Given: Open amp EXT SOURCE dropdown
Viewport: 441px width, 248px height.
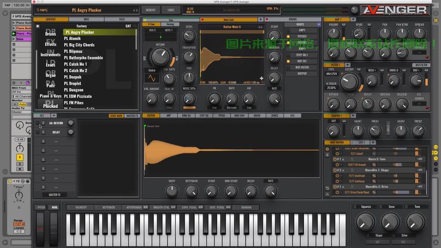Looking at the screenshot, I should 419,53.
